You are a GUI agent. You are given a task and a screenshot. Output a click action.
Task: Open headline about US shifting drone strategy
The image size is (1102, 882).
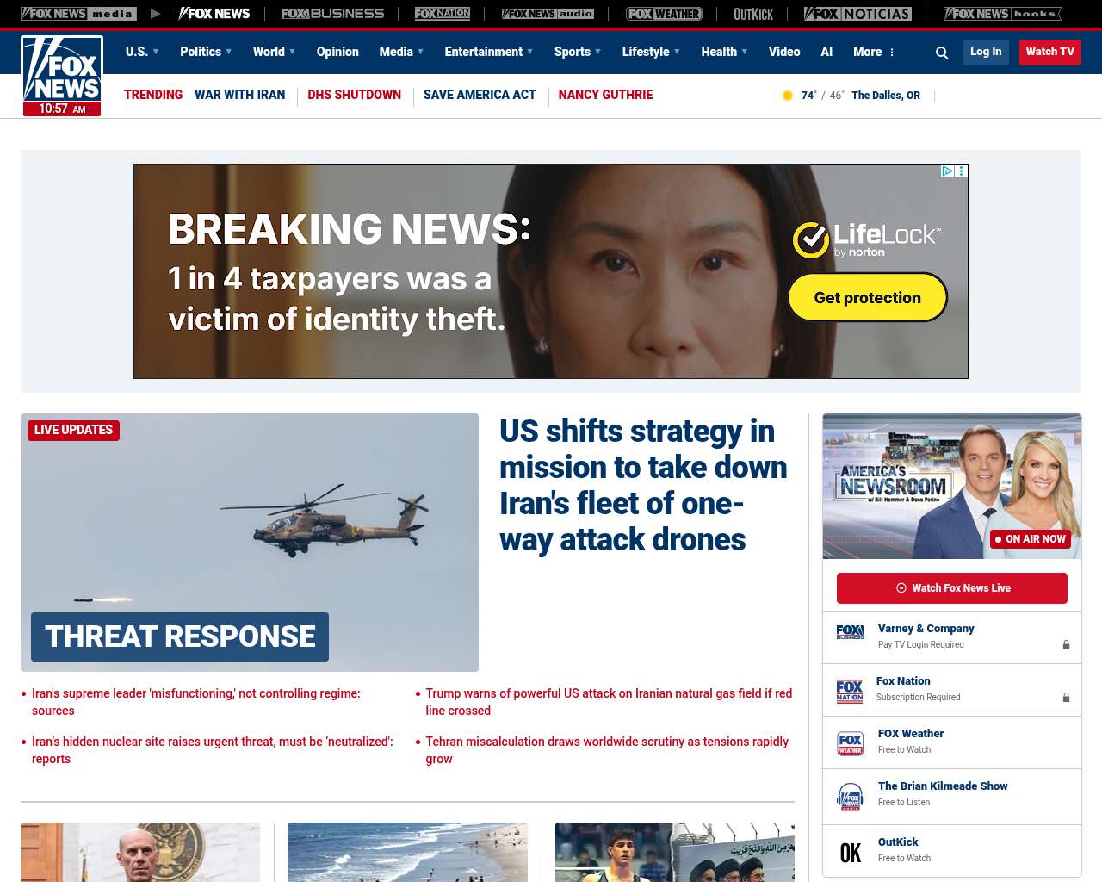643,485
